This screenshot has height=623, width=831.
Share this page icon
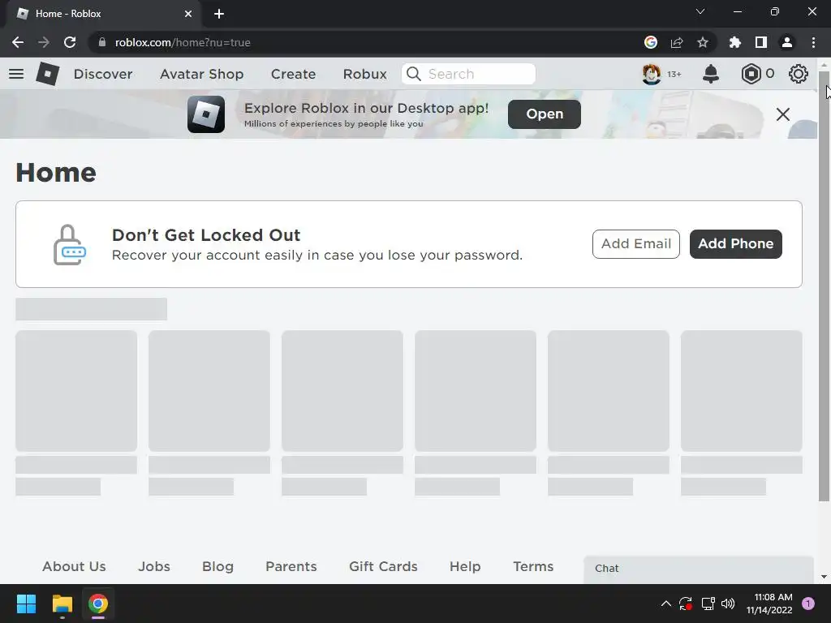coord(677,42)
